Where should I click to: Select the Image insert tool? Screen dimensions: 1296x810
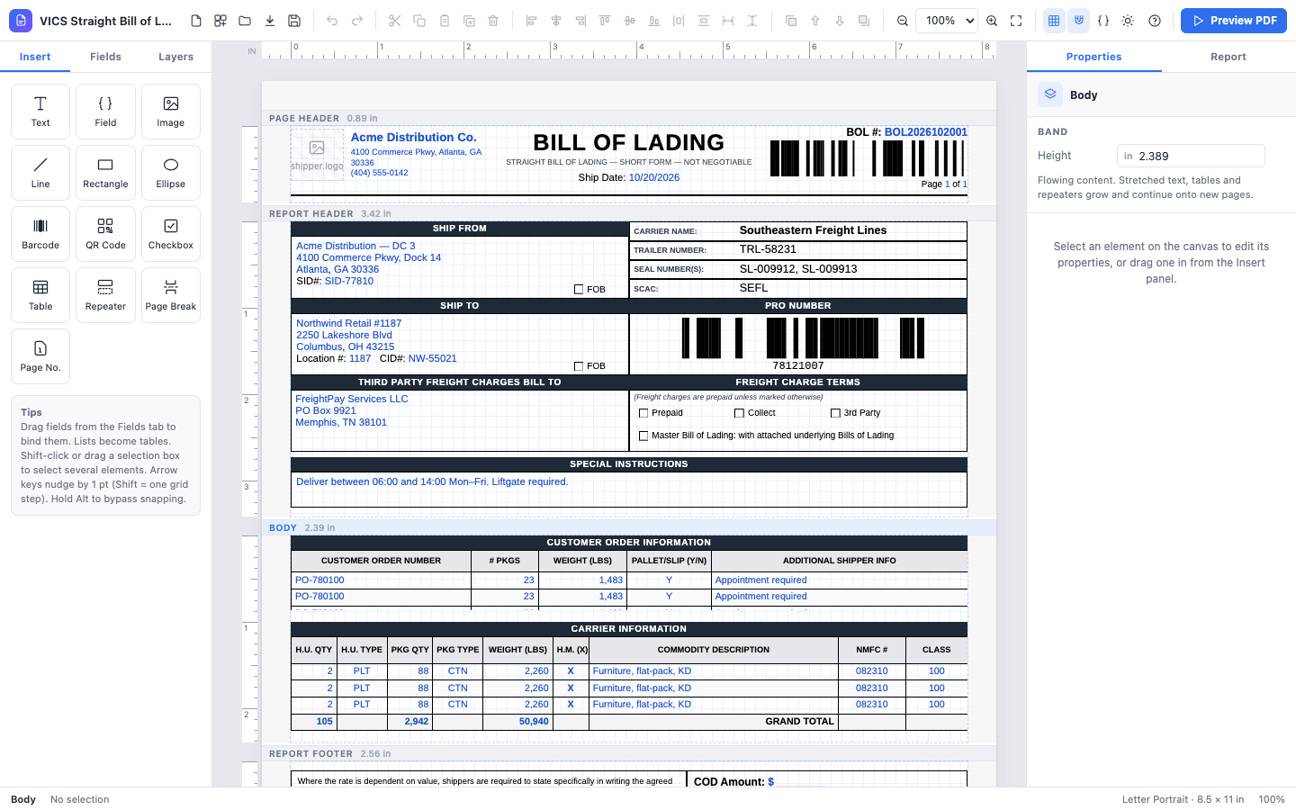point(171,112)
